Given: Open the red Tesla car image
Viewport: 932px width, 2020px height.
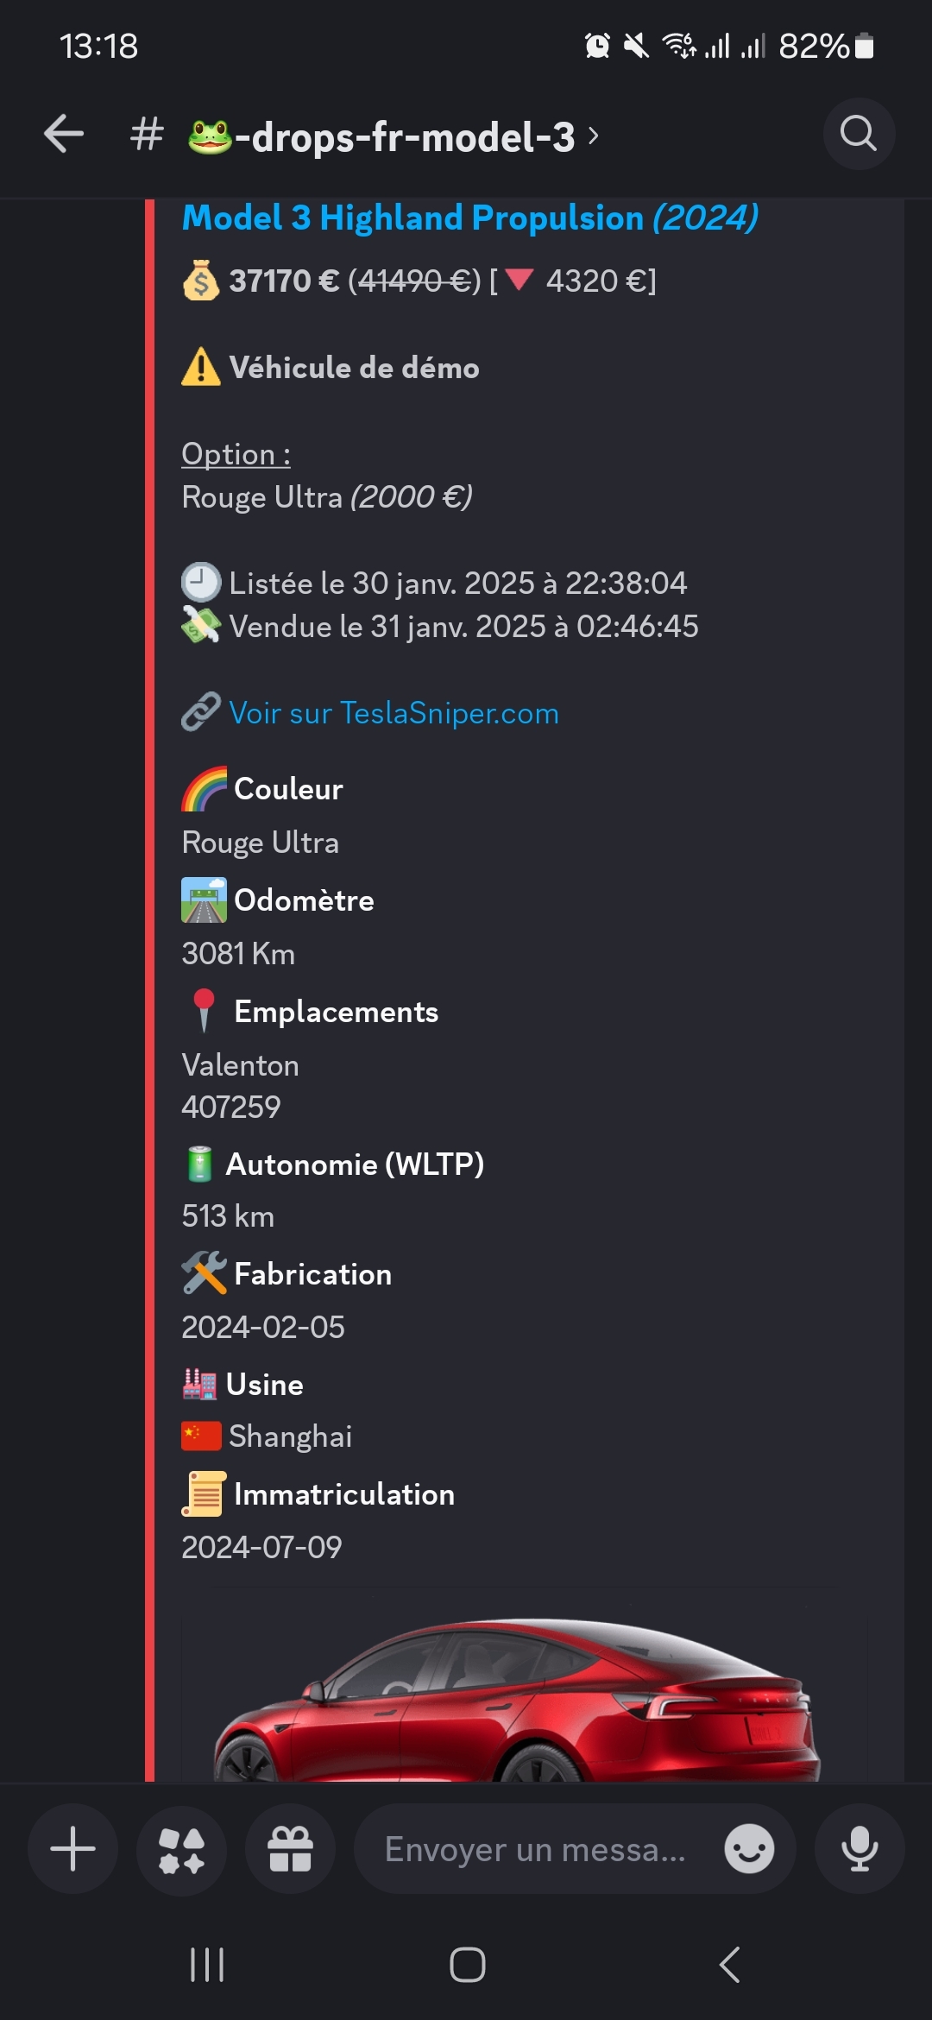Looking at the screenshot, I should [518, 1696].
